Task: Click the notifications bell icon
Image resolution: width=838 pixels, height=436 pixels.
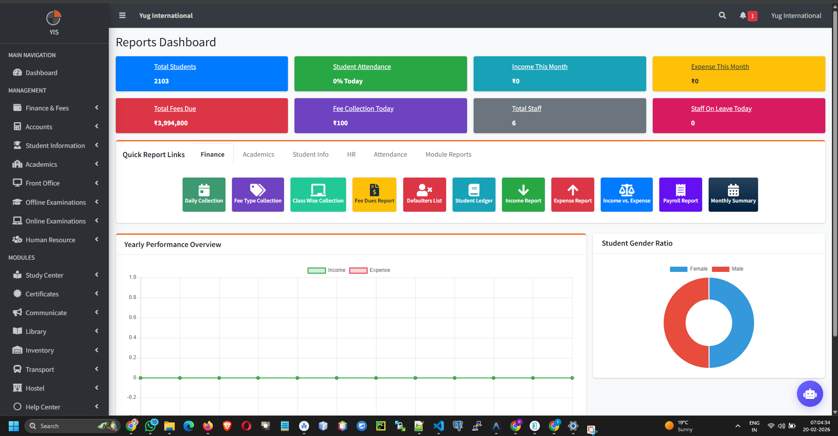Action: pyautogui.click(x=744, y=15)
